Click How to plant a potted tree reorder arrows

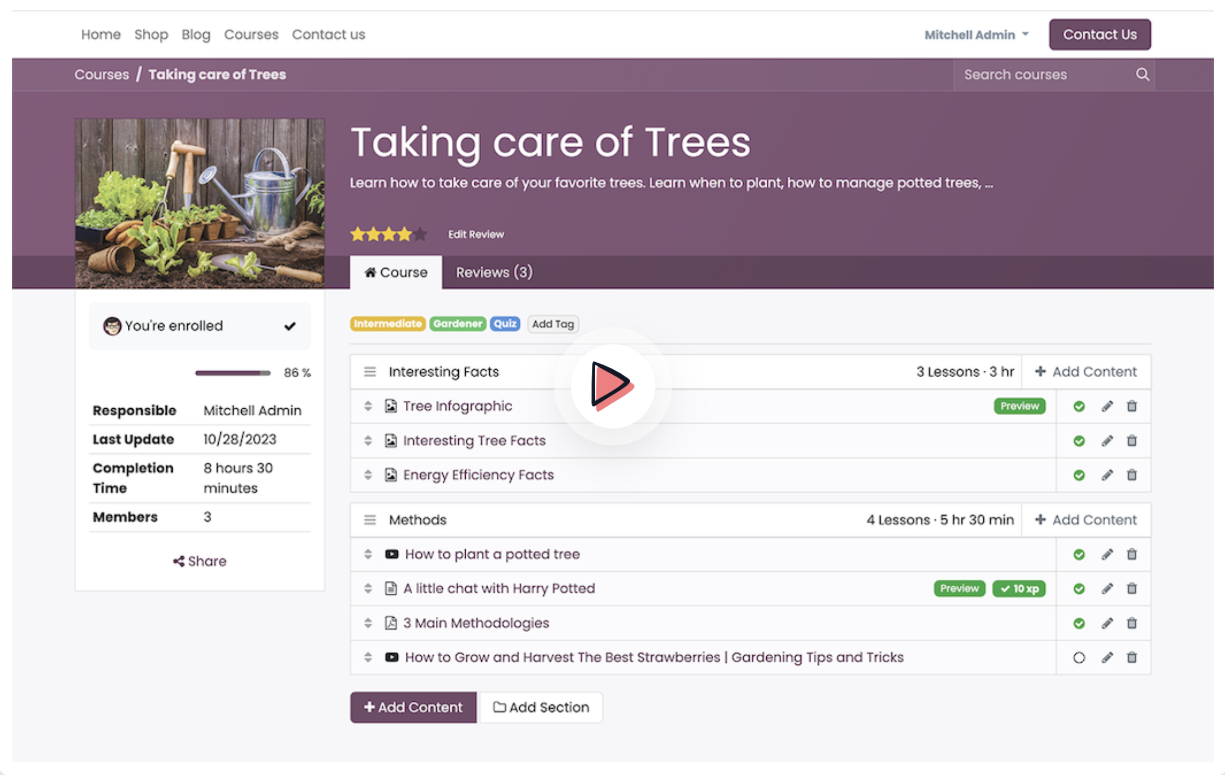(368, 554)
